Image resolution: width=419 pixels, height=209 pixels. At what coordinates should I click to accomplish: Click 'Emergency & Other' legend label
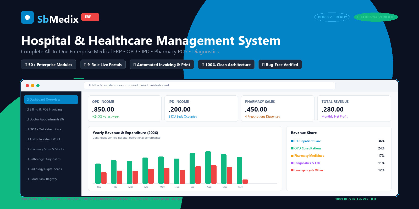(x=309, y=170)
